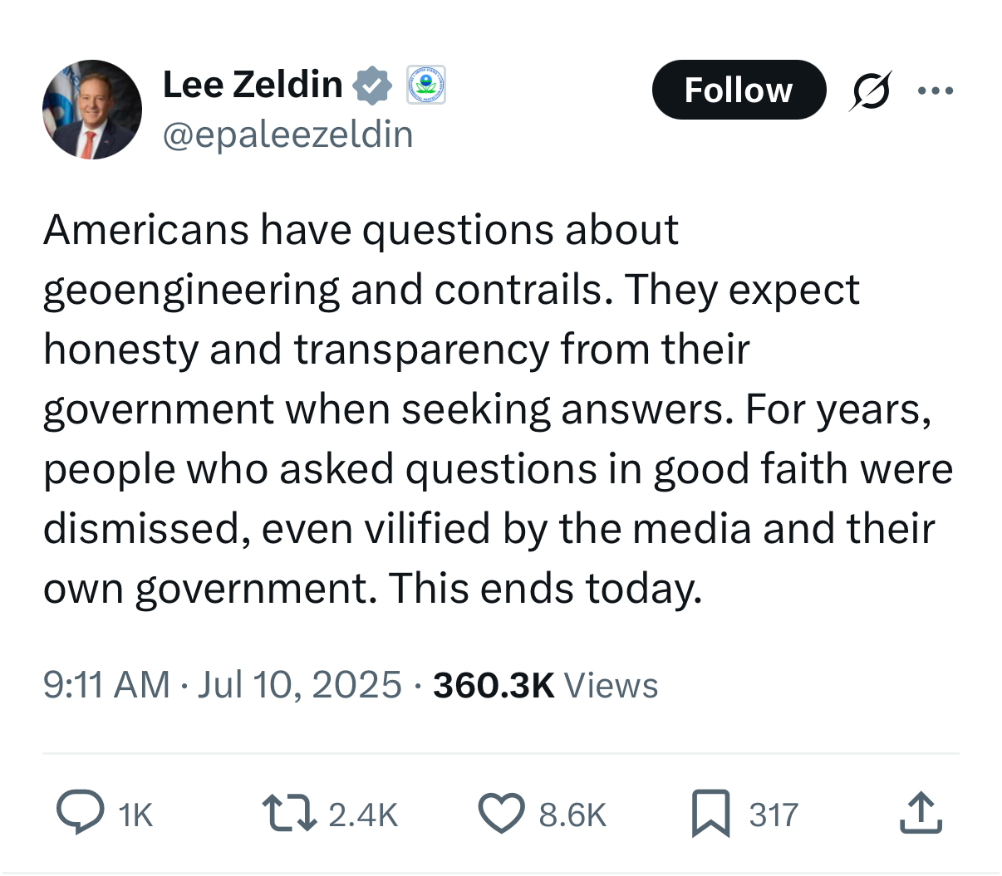Click the 1K replies count
Screen dimensions: 1002x876
tap(135, 815)
